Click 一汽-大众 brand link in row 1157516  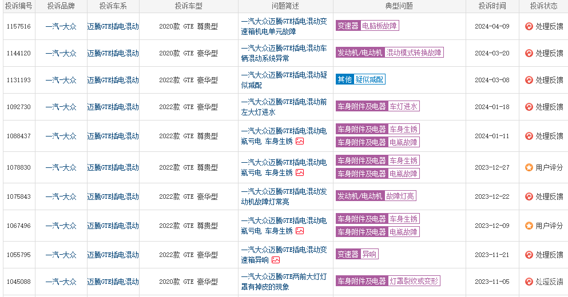click(61, 26)
